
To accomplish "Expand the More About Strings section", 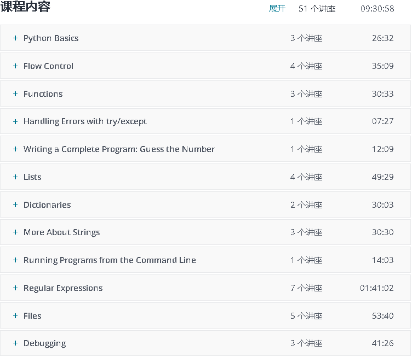I will tap(61, 232).
